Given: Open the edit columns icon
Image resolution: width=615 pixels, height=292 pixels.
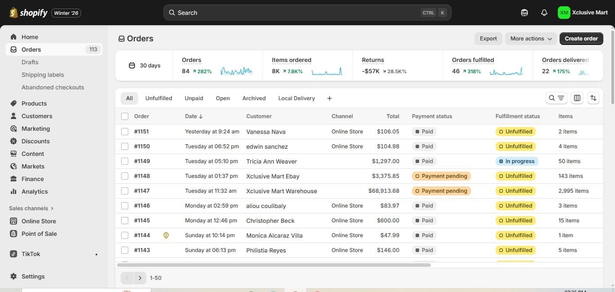Looking at the screenshot, I should point(577,98).
